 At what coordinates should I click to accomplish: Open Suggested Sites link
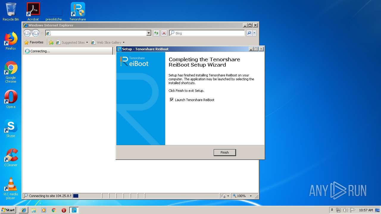tap(71, 42)
